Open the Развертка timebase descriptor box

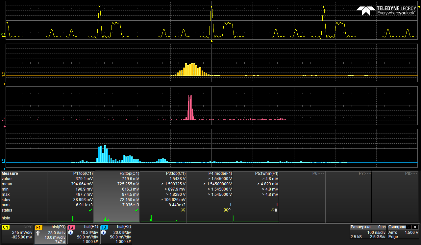(368, 232)
